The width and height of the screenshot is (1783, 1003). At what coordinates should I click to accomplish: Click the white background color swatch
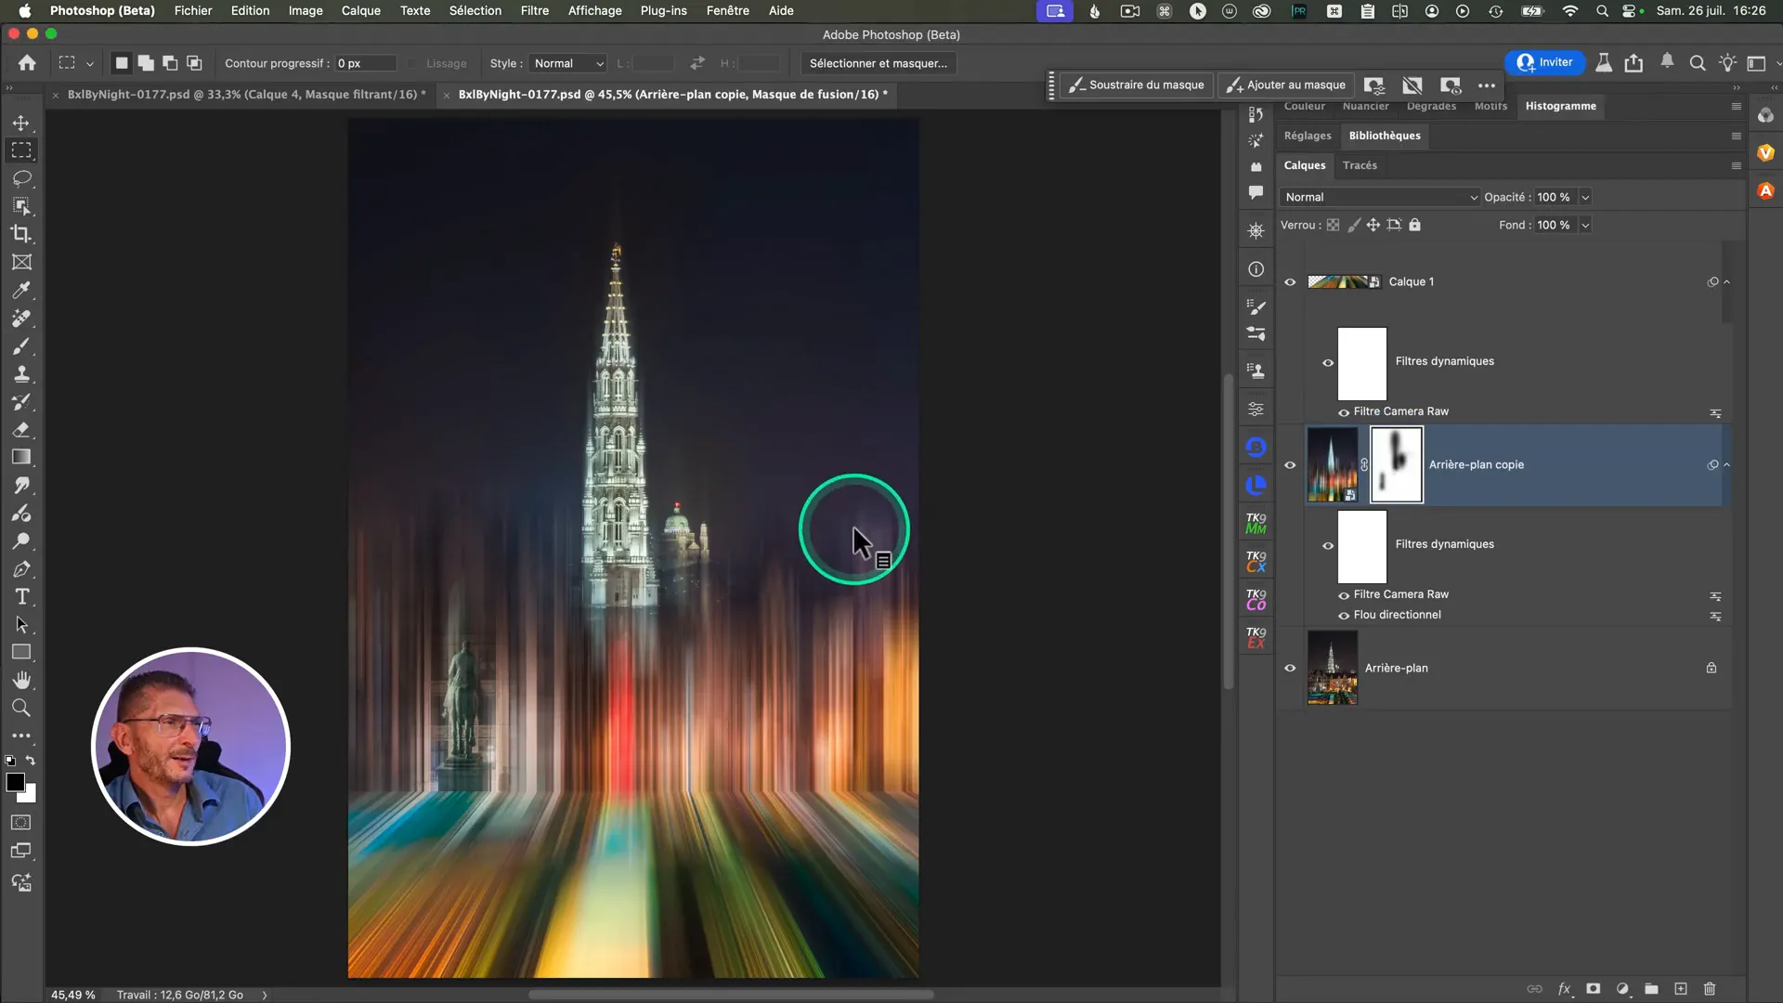pos(30,795)
